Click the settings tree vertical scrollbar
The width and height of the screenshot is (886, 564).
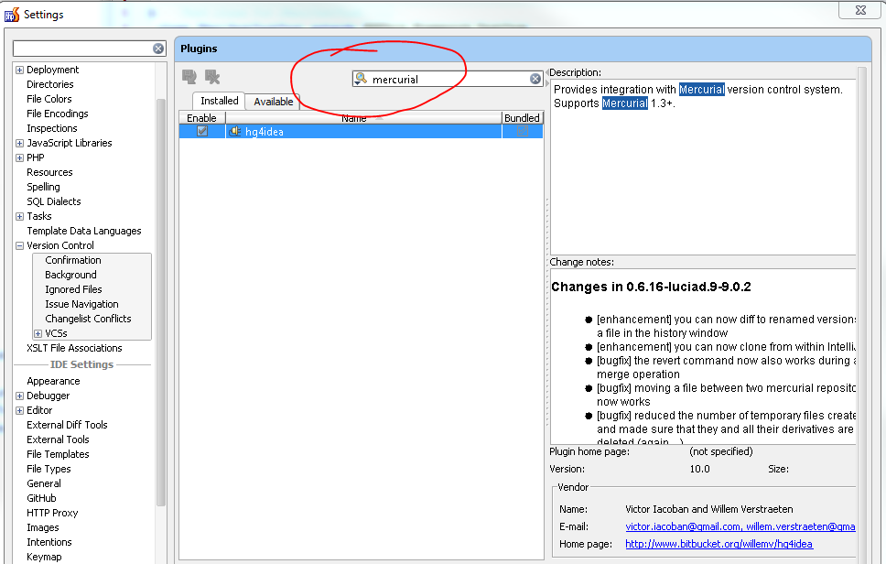[160, 302]
